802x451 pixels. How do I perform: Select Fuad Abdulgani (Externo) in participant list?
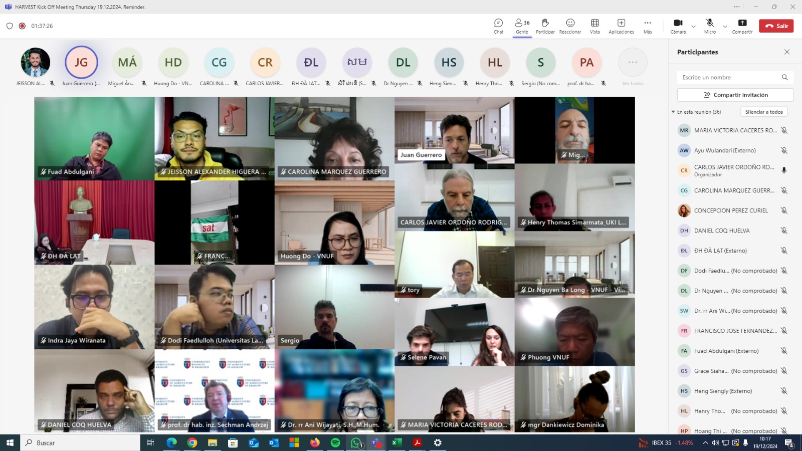[x=733, y=351]
